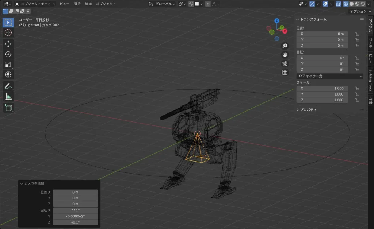Toggle the lock for scale Z

[357, 100]
